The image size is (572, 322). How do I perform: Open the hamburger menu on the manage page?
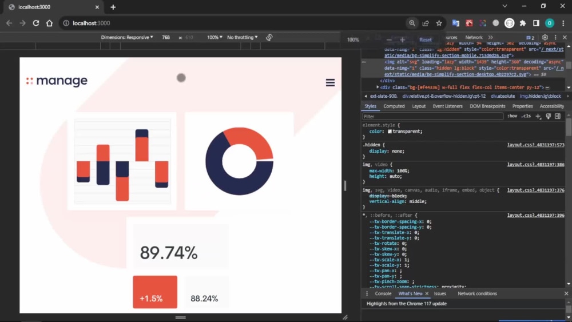point(330,83)
